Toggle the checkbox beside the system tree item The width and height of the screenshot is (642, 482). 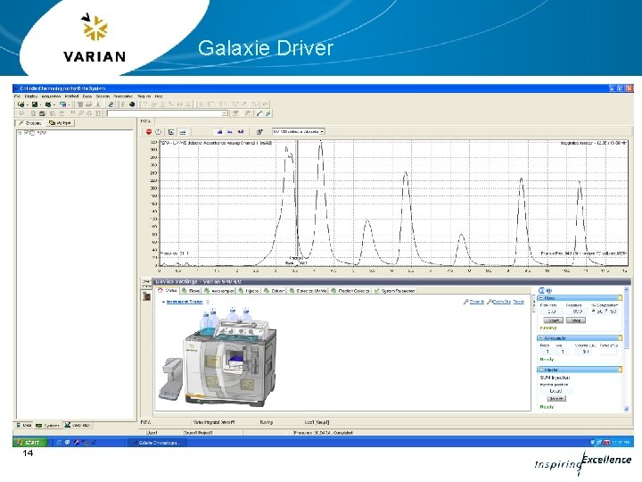[x=26, y=133]
